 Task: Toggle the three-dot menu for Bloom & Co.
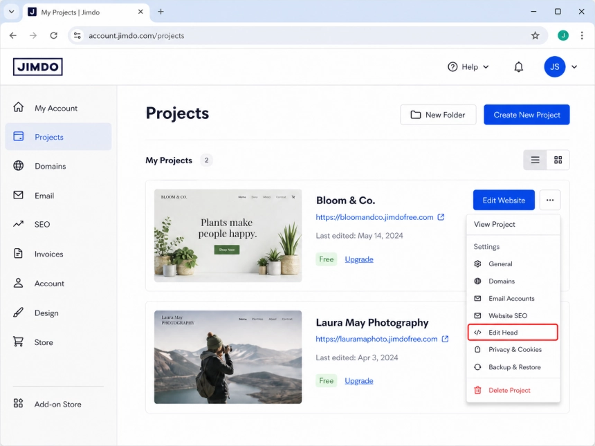550,200
